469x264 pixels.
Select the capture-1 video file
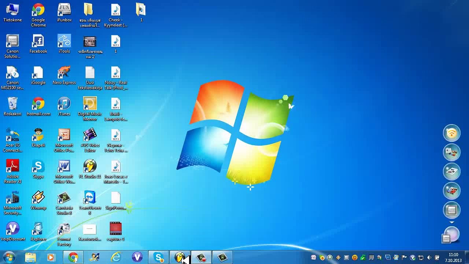click(x=115, y=231)
